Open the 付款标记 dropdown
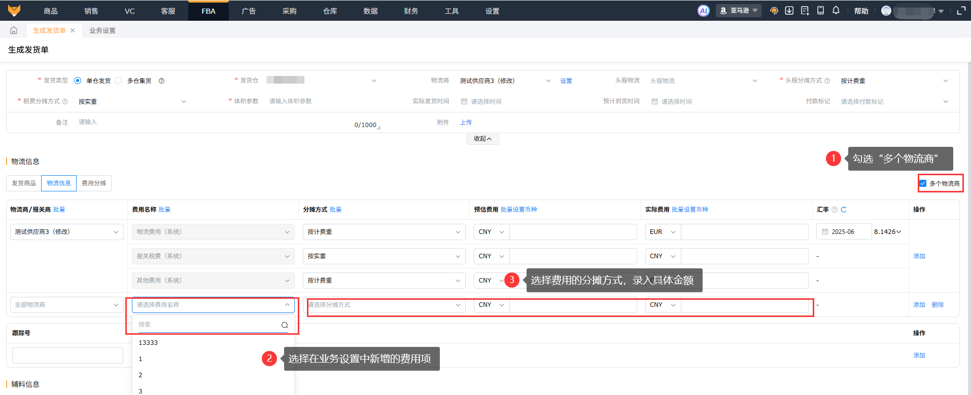Viewport: 971px width, 395px height. (x=894, y=101)
